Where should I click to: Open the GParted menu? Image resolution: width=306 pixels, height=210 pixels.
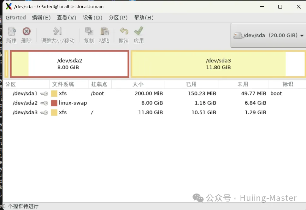tap(15, 18)
